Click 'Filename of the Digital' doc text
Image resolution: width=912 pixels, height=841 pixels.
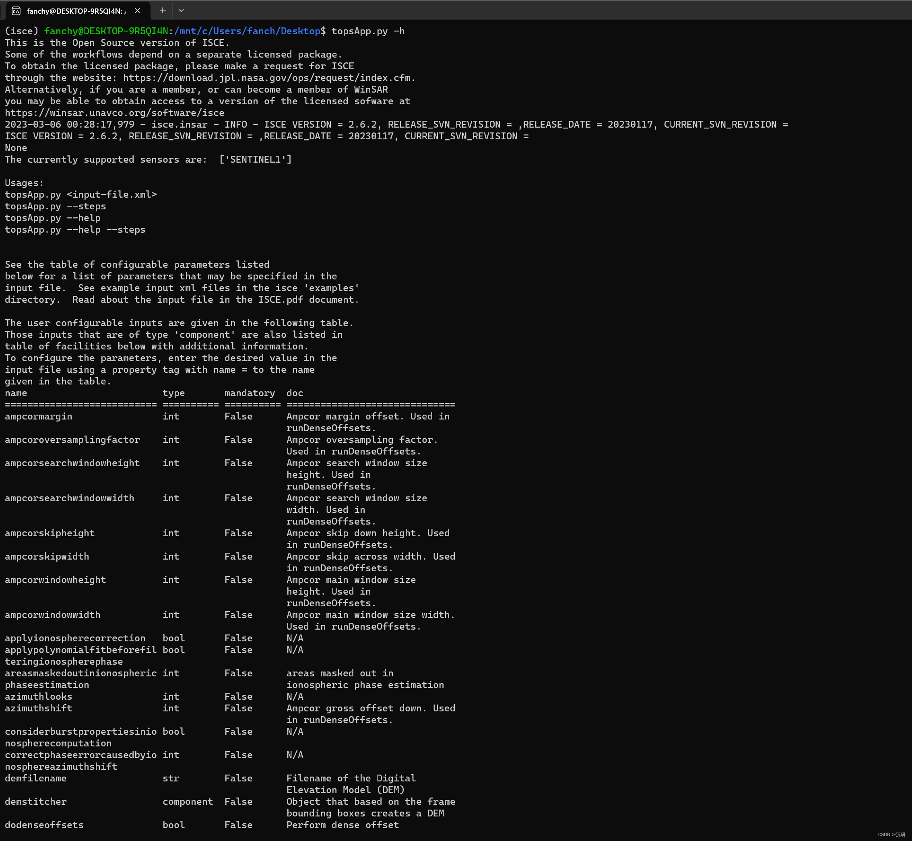(x=351, y=778)
